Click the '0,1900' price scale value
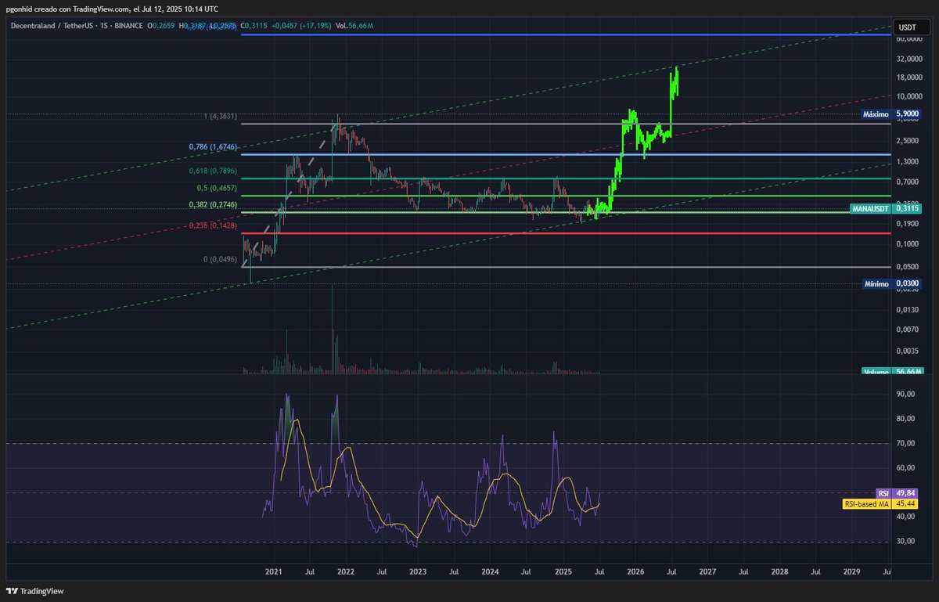This screenshot has width=939, height=602. pyautogui.click(x=908, y=224)
